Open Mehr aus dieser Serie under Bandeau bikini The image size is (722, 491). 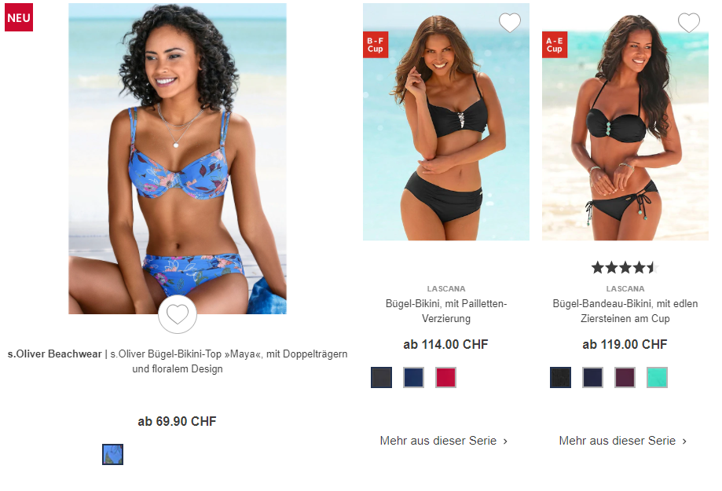[623, 441]
